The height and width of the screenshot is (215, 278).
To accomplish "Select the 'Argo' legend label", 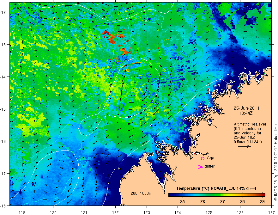I will click(x=211, y=158).
